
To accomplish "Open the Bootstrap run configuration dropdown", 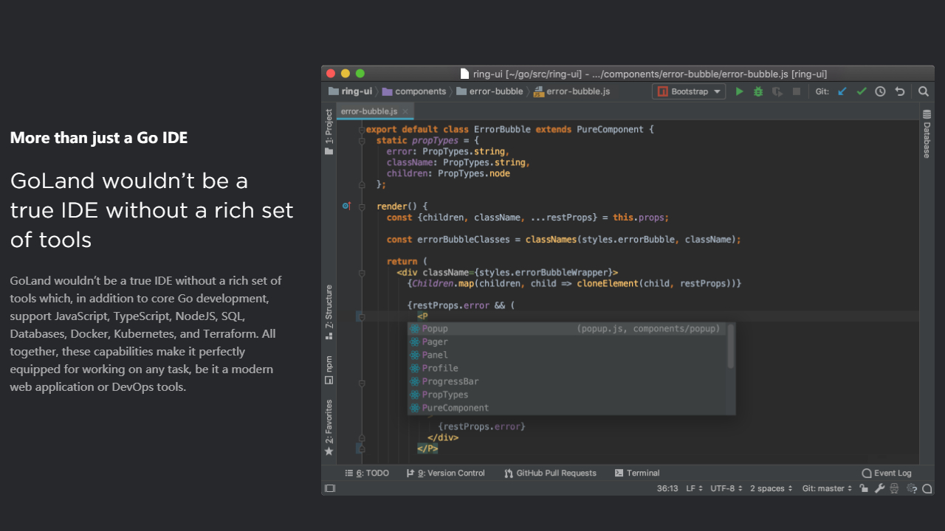I will point(689,91).
